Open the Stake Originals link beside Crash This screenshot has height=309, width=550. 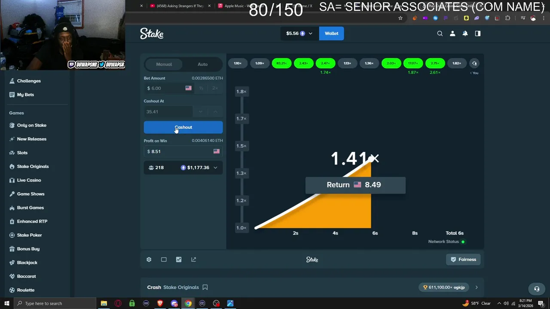coord(181,288)
